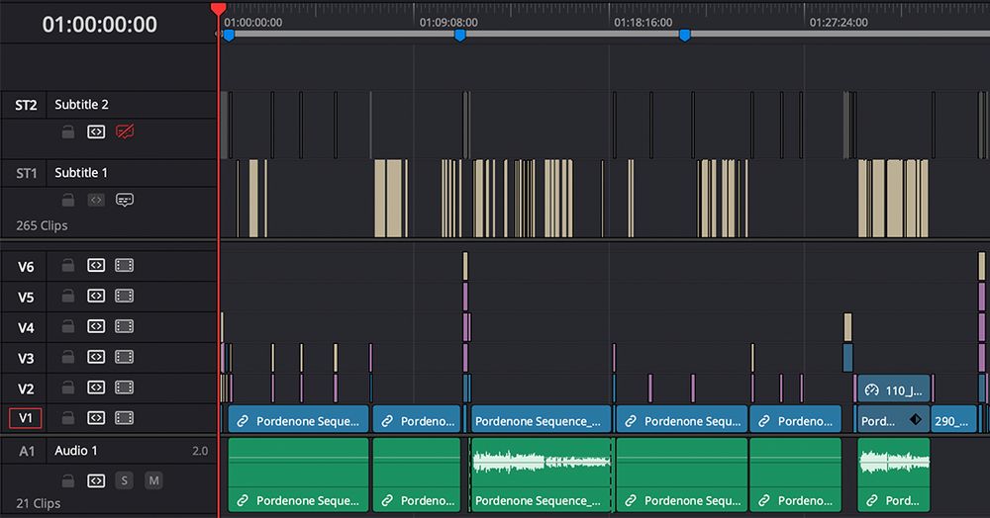The height and width of the screenshot is (518, 990).
Task: Disable the V4 video track filmstrip icon
Action: 125,326
